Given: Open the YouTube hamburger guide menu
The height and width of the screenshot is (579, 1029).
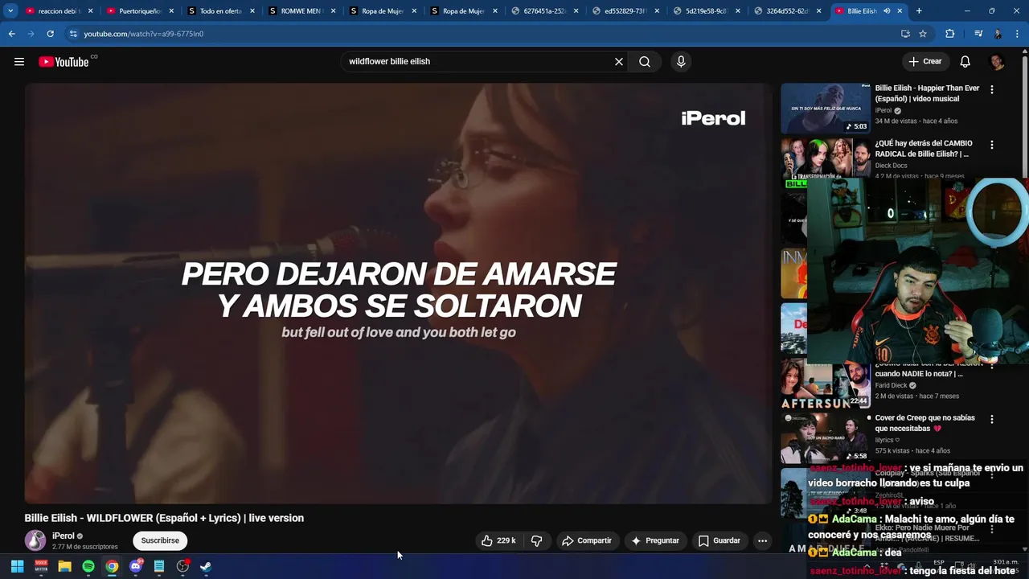Looking at the screenshot, I should click(x=19, y=62).
